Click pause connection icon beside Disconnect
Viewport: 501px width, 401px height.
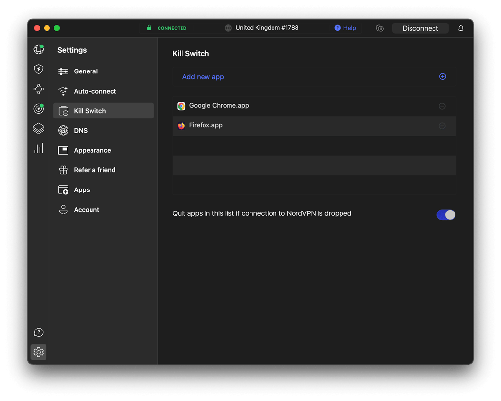(x=380, y=28)
